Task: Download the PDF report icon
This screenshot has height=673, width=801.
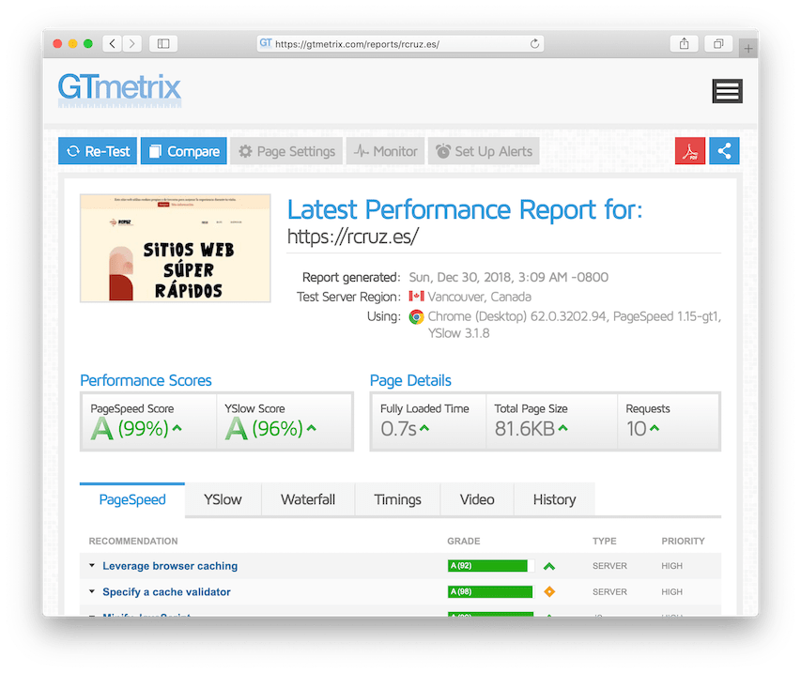Action: (x=690, y=150)
